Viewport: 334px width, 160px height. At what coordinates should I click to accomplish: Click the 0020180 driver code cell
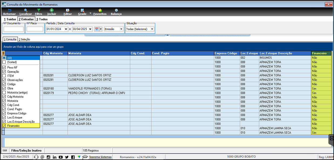[55, 88]
